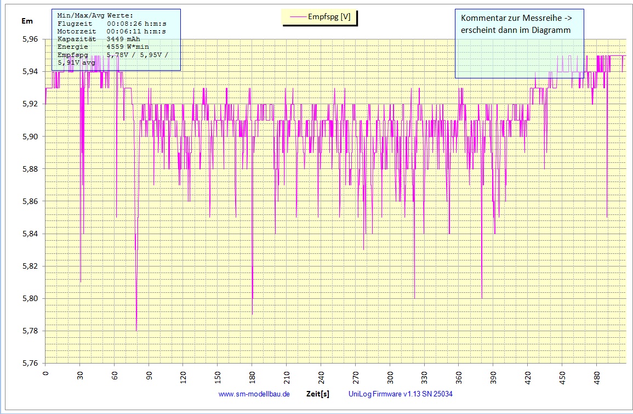
Task: Select the Zeit[s] axis title
Action: click(x=318, y=394)
